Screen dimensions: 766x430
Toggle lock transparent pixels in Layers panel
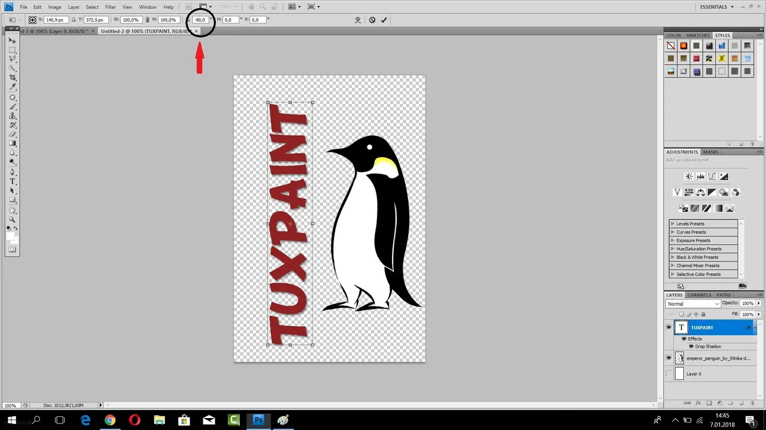(x=682, y=314)
